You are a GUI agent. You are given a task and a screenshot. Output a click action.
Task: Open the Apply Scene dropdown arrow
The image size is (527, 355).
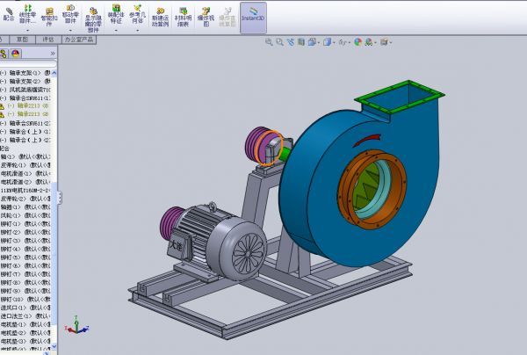click(375, 43)
